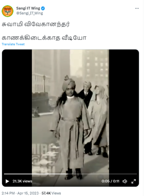Jump to unplayed part of video timeline

(103, 174)
